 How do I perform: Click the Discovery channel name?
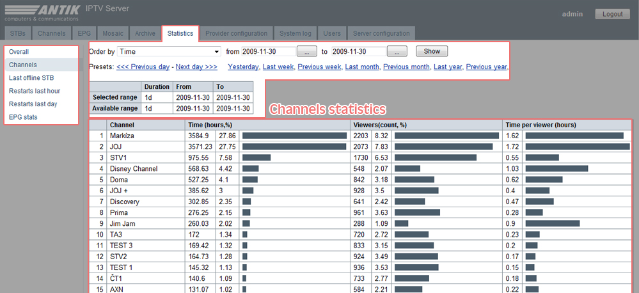[124, 202]
